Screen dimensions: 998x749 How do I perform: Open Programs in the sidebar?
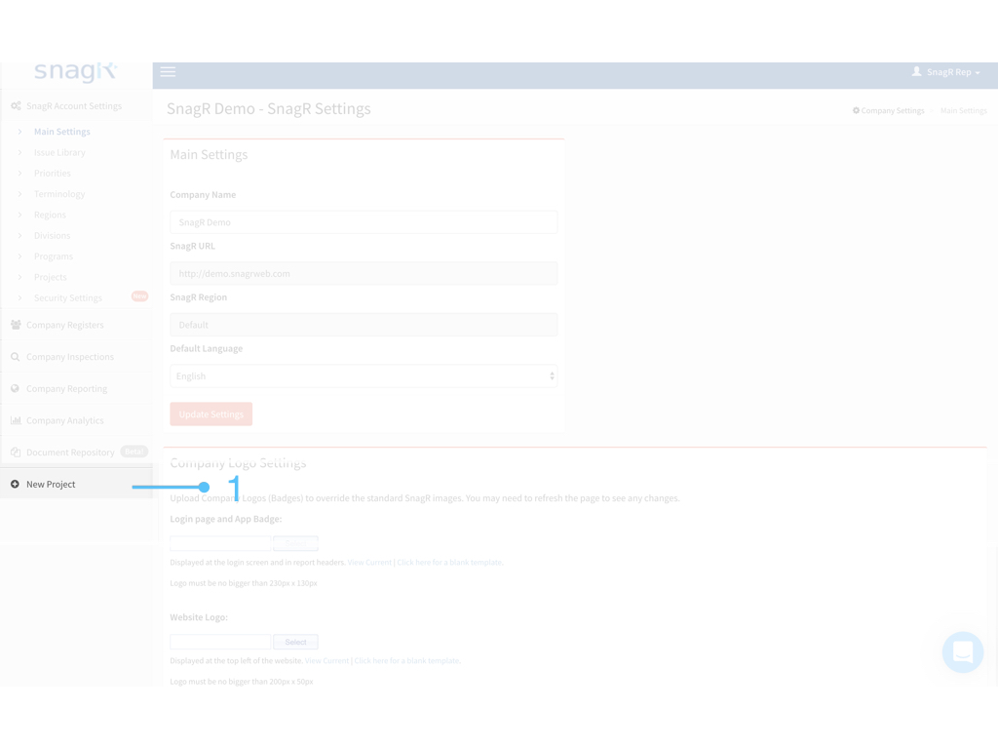click(54, 256)
